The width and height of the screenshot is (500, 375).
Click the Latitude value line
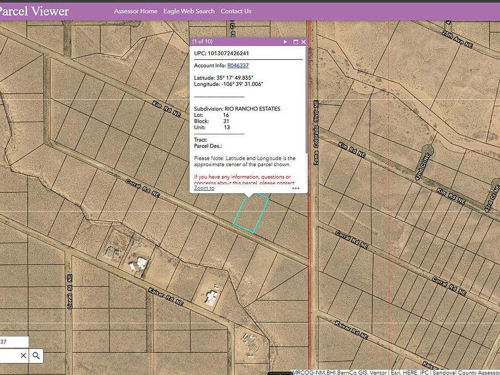[x=224, y=78]
